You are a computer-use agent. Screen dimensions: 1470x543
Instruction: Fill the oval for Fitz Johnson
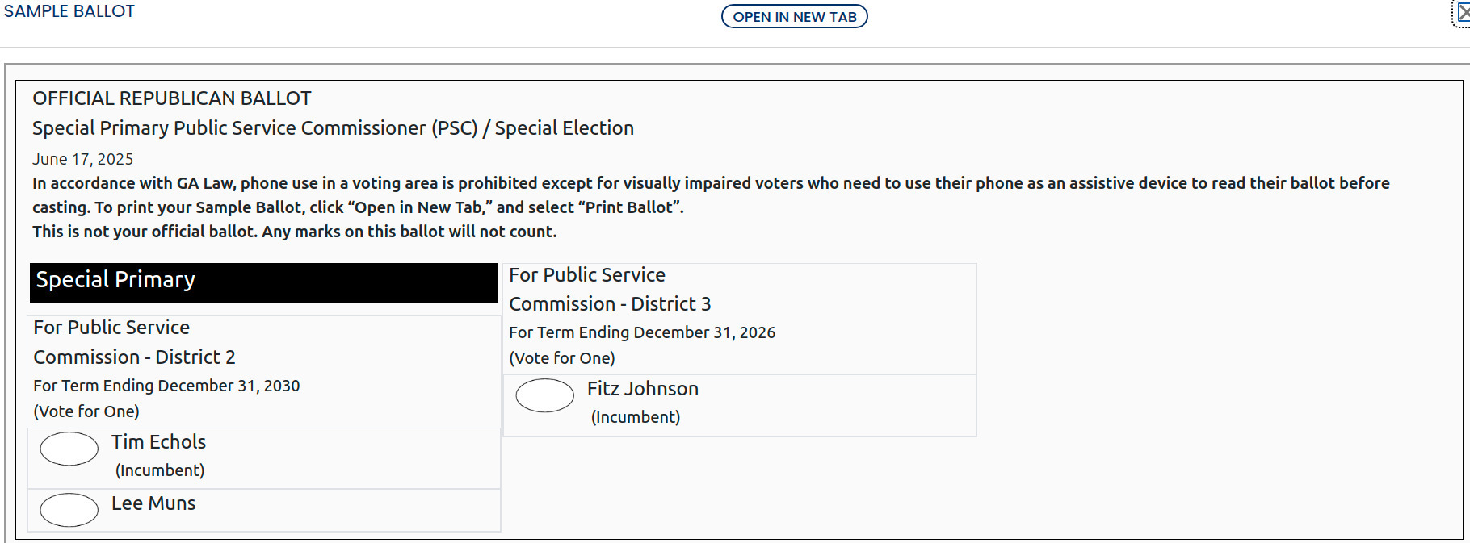[x=544, y=395]
